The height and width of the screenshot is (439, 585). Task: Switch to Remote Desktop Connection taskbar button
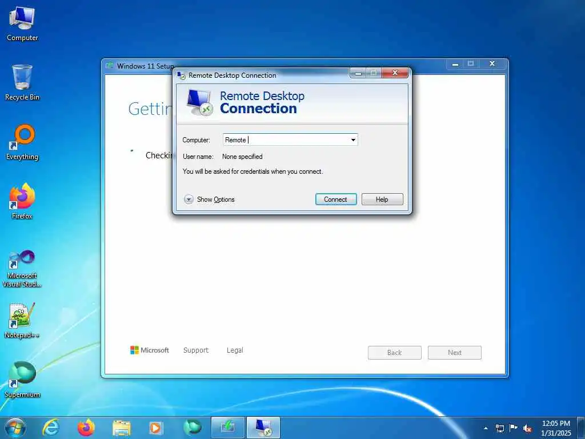coord(263,428)
